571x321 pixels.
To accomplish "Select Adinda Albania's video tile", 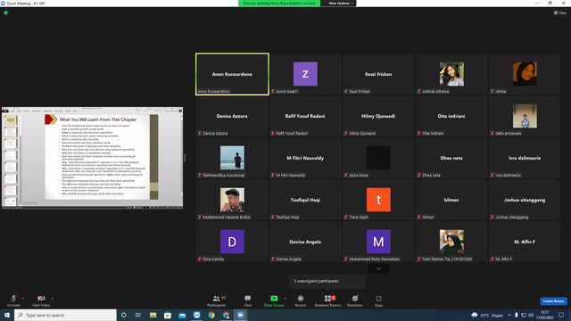I will pyautogui.click(x=451, y=74).
